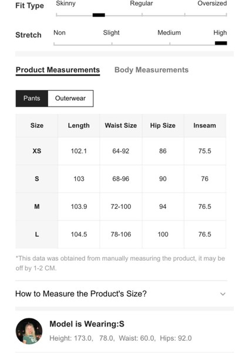Click the S size row header
Viewport: 249px width, 353px height.
pos(37,179)
